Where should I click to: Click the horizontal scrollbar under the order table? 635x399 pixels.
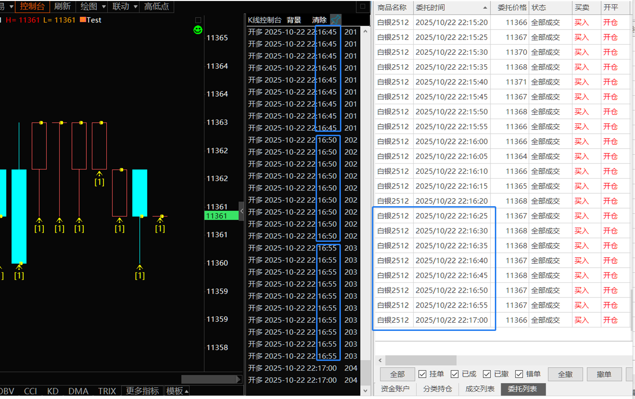pos(420,360)
